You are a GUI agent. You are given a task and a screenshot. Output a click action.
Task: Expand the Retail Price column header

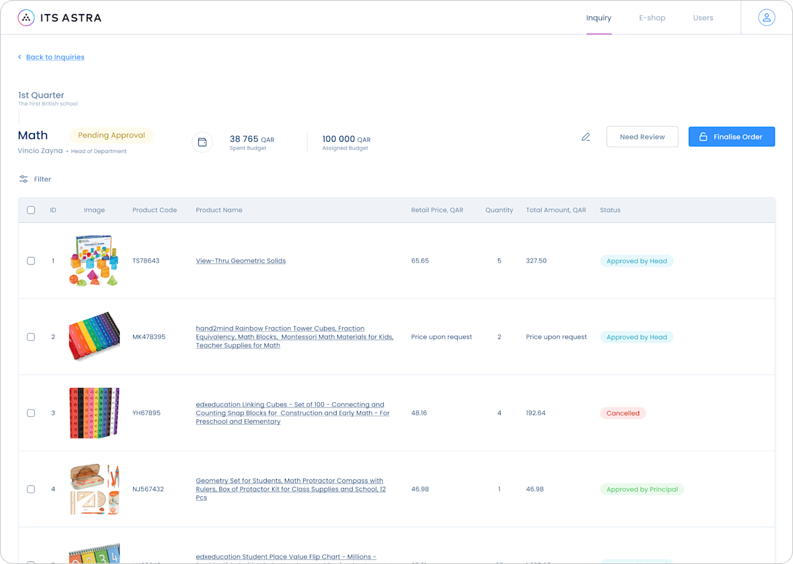pyautogui.click(x=437, y=209)
